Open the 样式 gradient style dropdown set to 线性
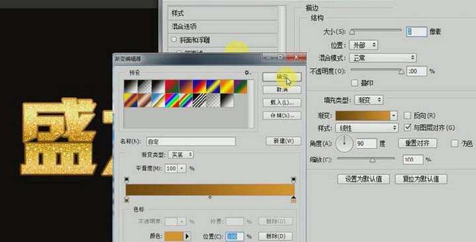 (x=367, y=128)
